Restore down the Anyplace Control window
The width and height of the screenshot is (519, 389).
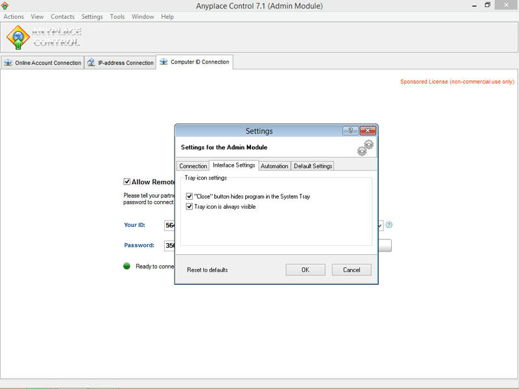[487, 5]
